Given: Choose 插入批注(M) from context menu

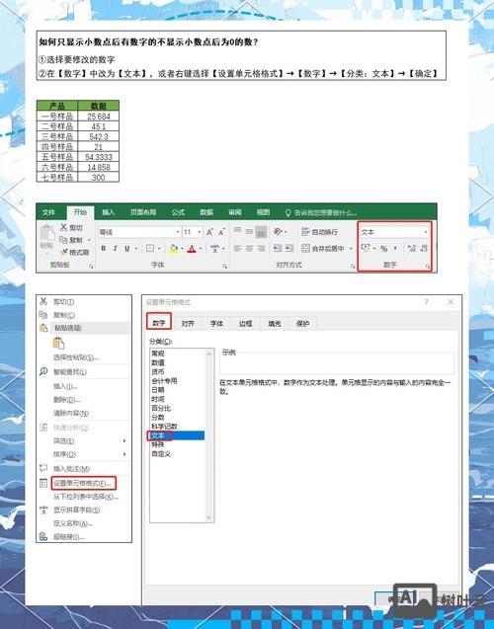Looking at the screenshot, I should pos(71,468).
